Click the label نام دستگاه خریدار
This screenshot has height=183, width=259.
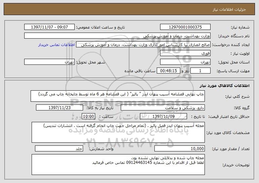[234, 36]
